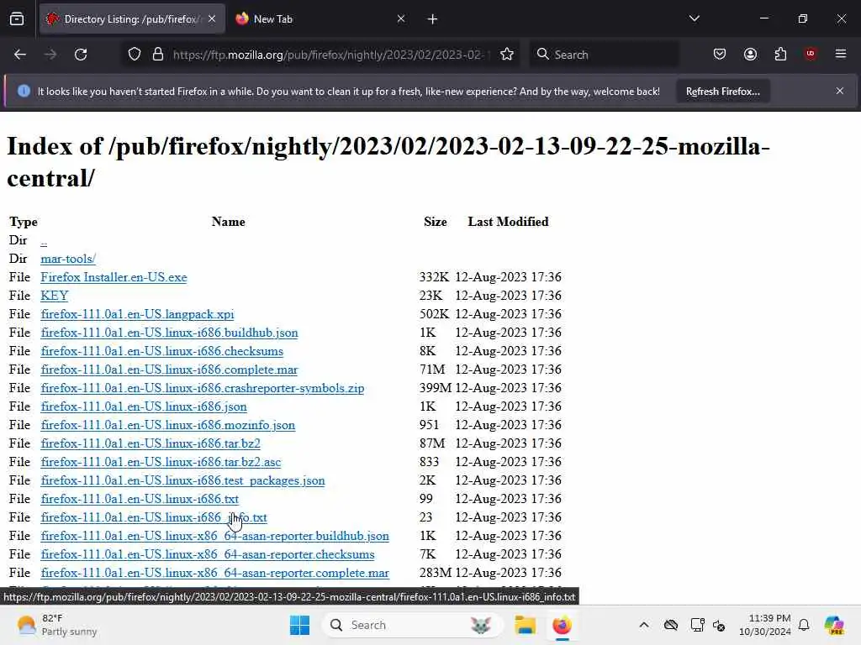Image resolution: width=861 pixels, height=645 pixels.
Task: Open linux-i686.crashreporter-symbols.zip link
Action: [x=202, y=388]
